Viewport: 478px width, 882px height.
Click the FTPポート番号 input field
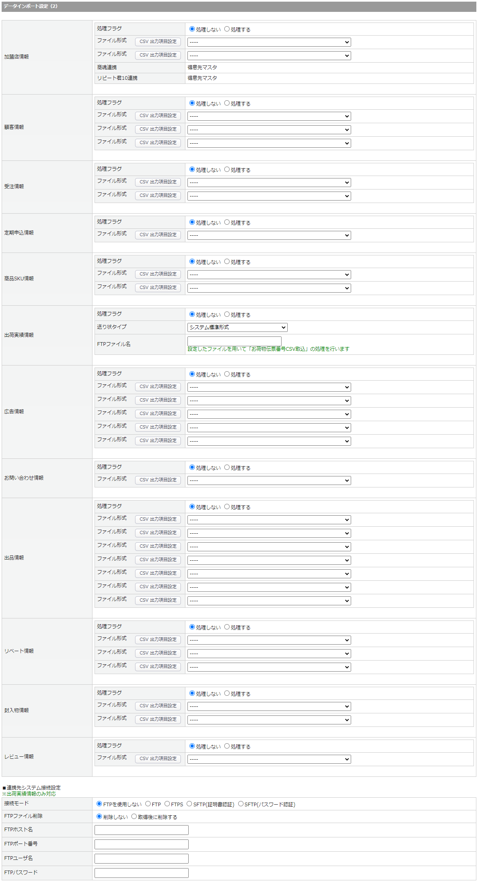click(x=141, y=844)
